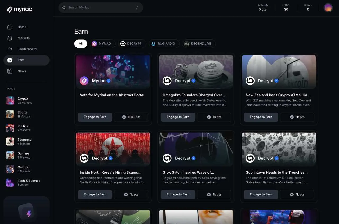Click the Search Myriad input field
The width and height of the screenshot is (339, 224).
101,7
